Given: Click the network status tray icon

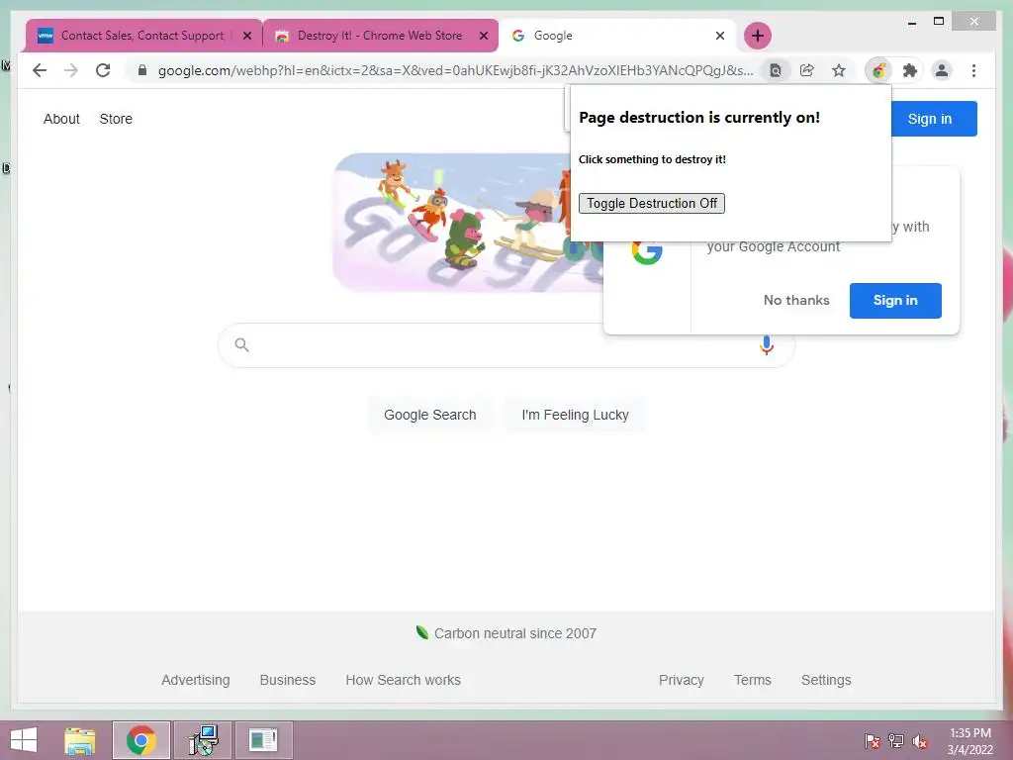Looking at the screenshot, I should (x=896, y=741).
